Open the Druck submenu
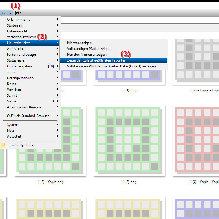 [x=30, y=84]
